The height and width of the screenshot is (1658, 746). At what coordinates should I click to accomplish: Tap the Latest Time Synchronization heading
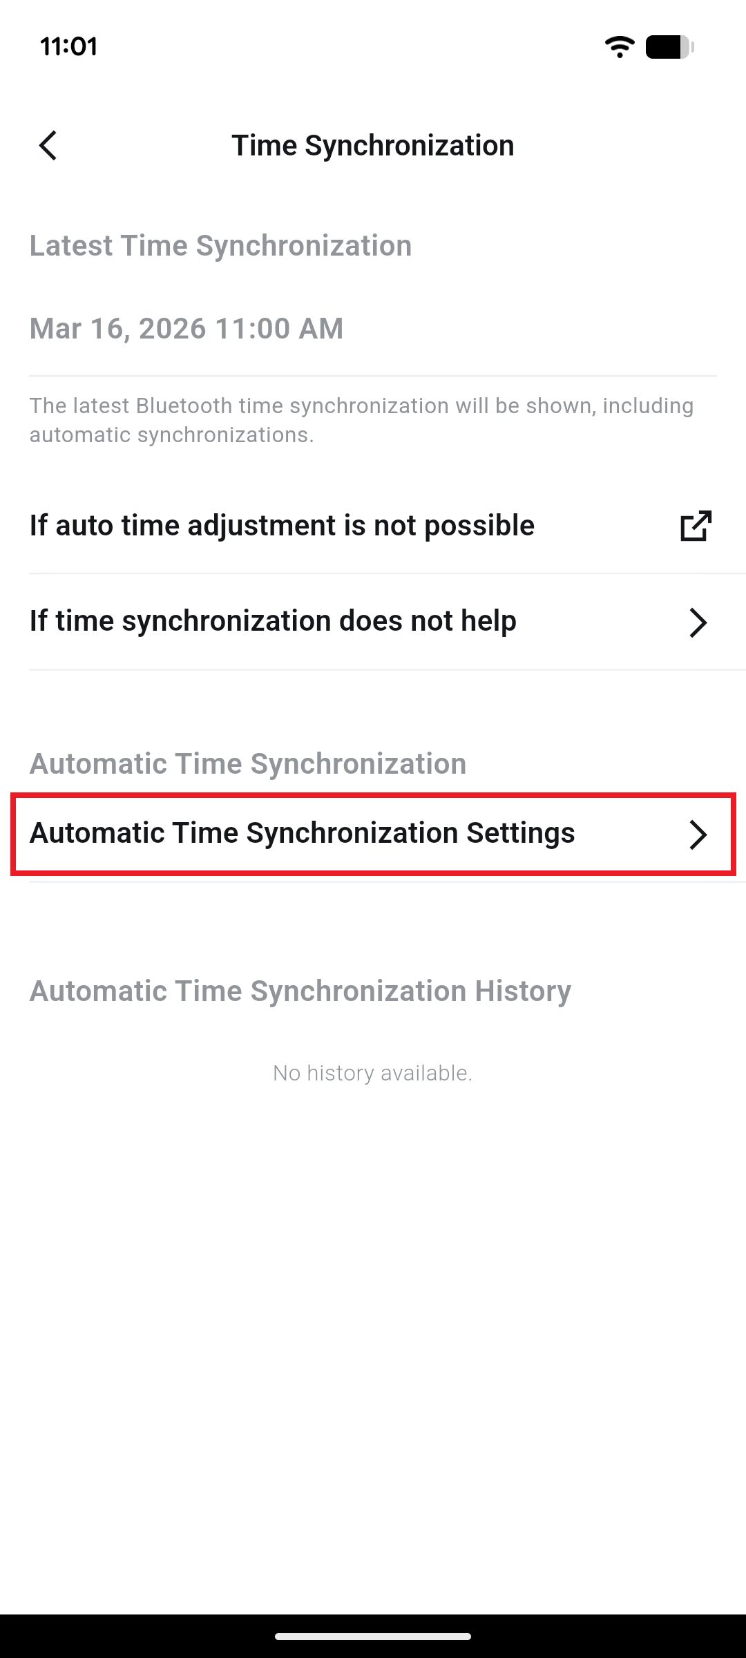point(220,246)
